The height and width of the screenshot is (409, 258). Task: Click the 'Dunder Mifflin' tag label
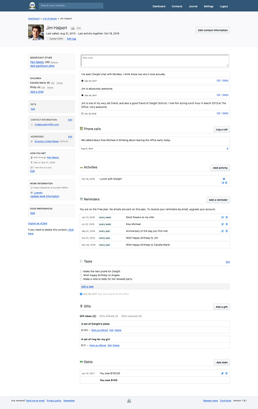tap(55, 39)
